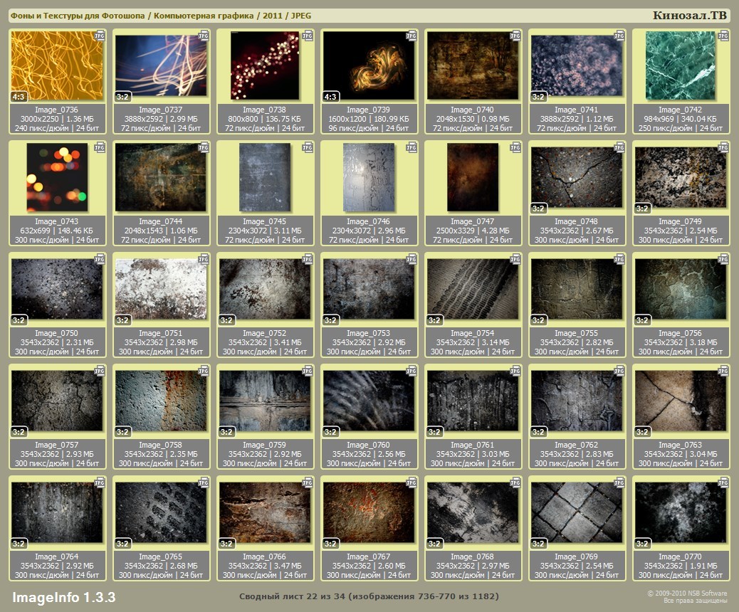Click the JPG badge on Image_0756
This screenshot has height=612, width=739.
[x=723, y=259]
